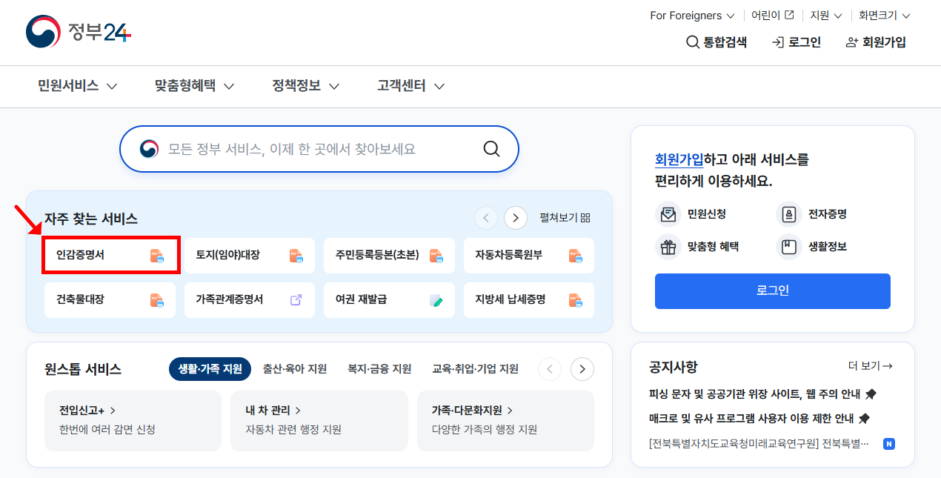Screen dimensions: 941x478
Task: Open the 전북특별자치도교육청미래교육연구원 notice
Action: click(x=759, y=444)
